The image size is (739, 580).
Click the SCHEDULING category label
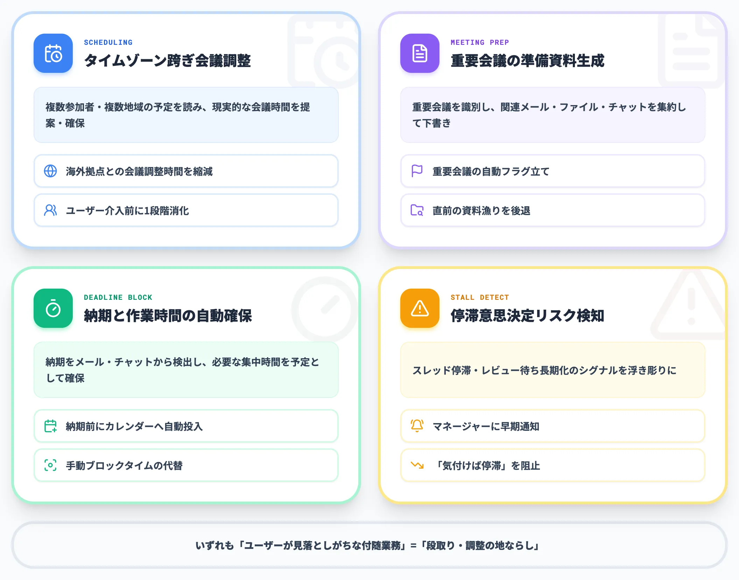coord(108,42)
